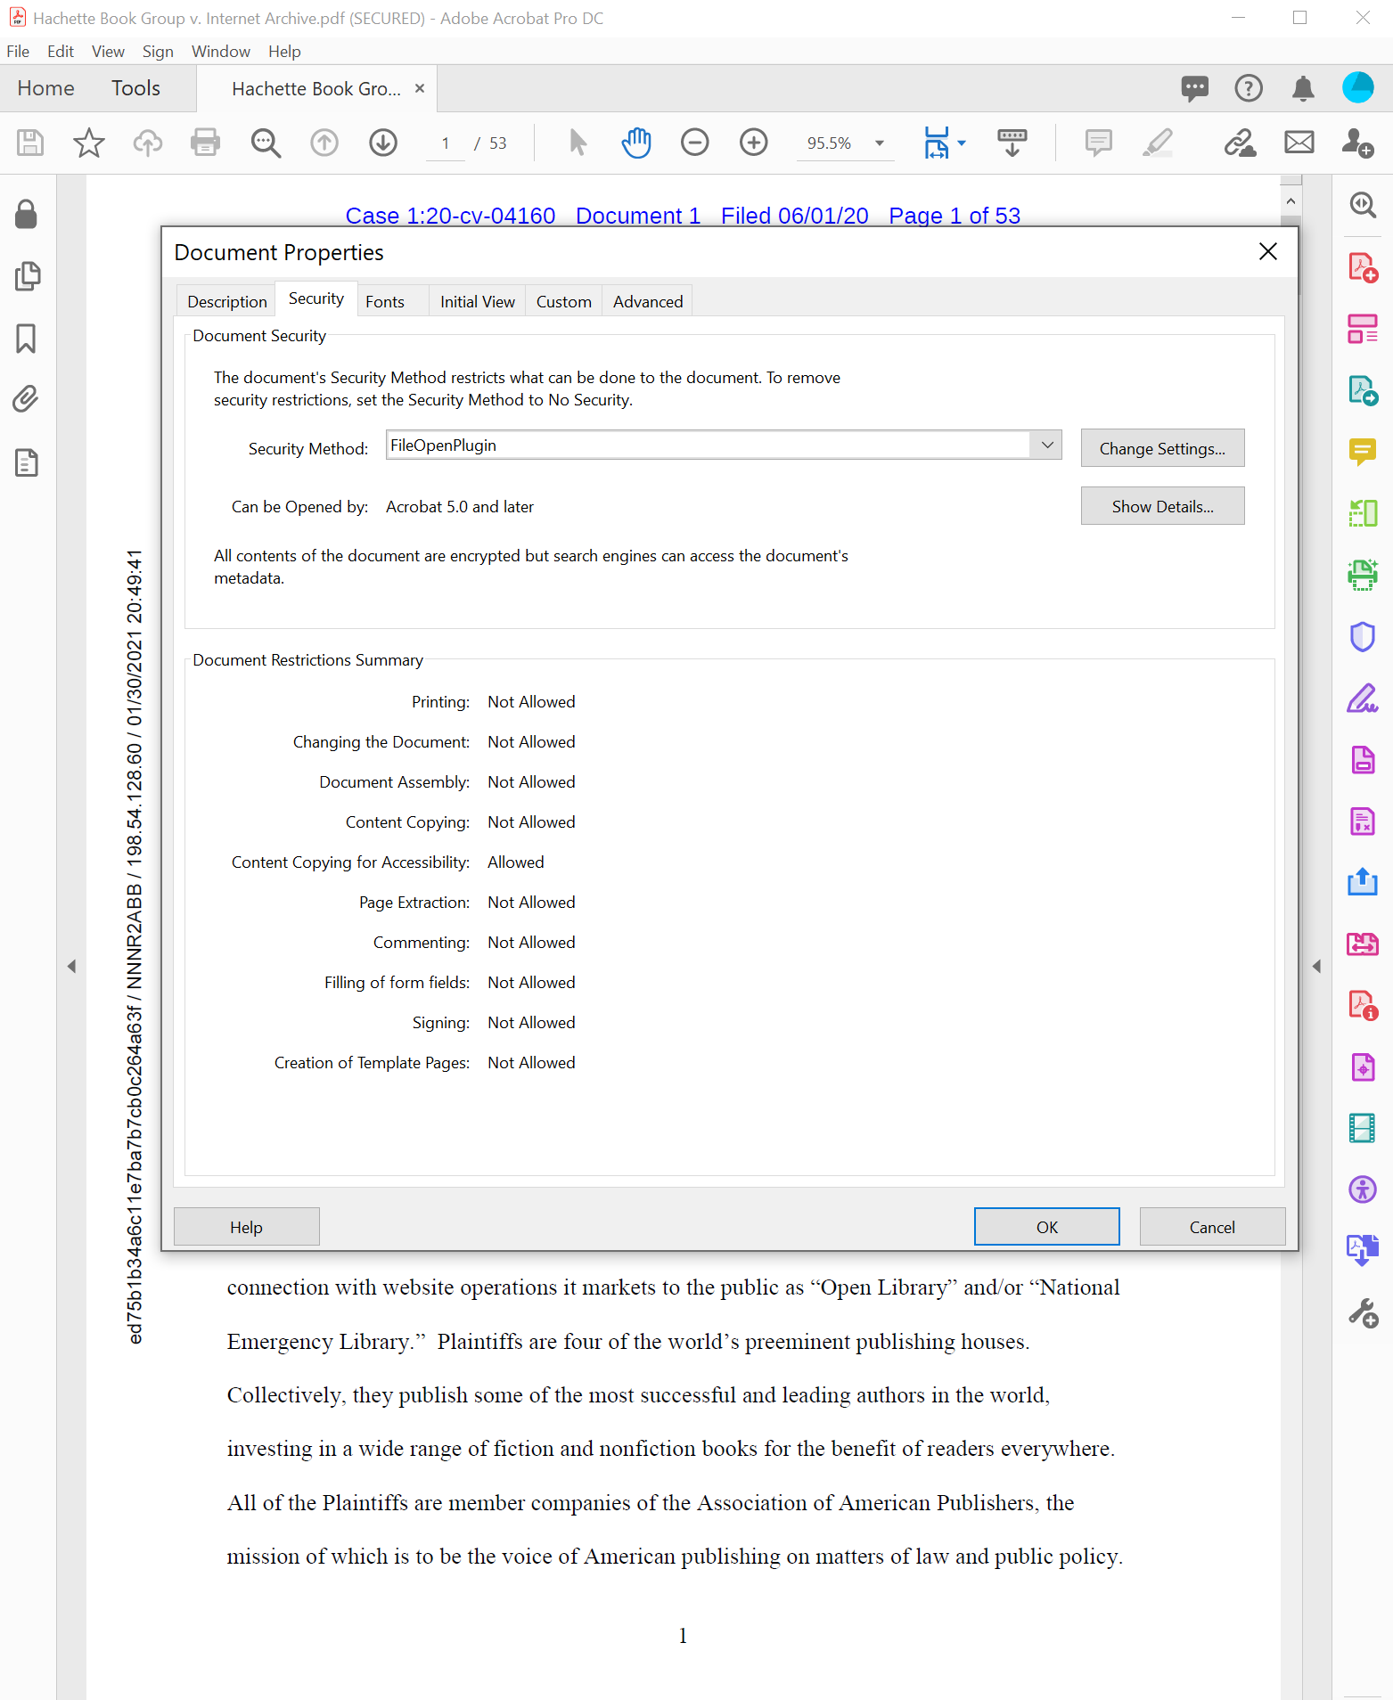Switch to the Description tab
The image size is (1393, 1700).
(x=227, y=301)
